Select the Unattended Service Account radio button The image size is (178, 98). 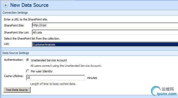coord(27,60)
